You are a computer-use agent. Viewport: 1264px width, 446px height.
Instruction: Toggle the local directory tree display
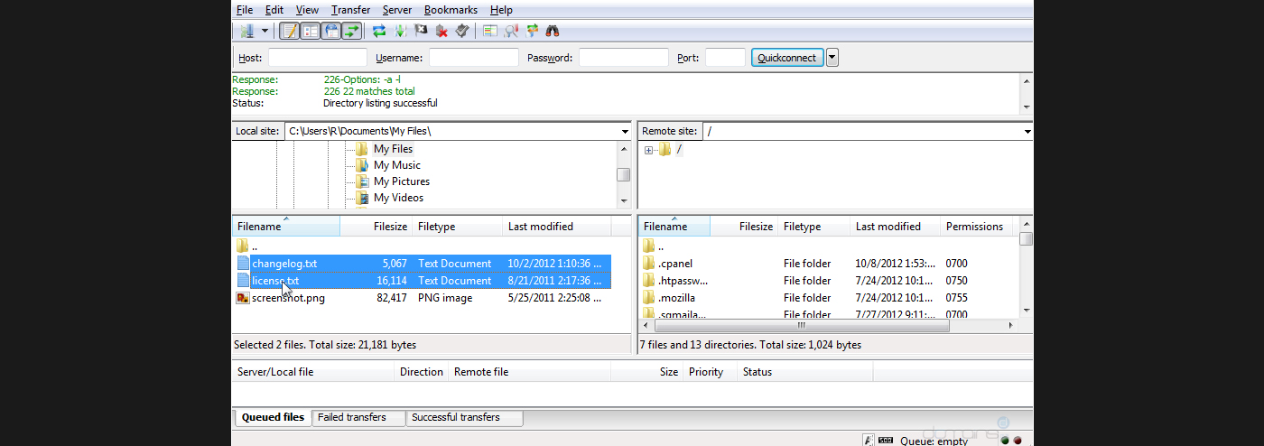311,31
